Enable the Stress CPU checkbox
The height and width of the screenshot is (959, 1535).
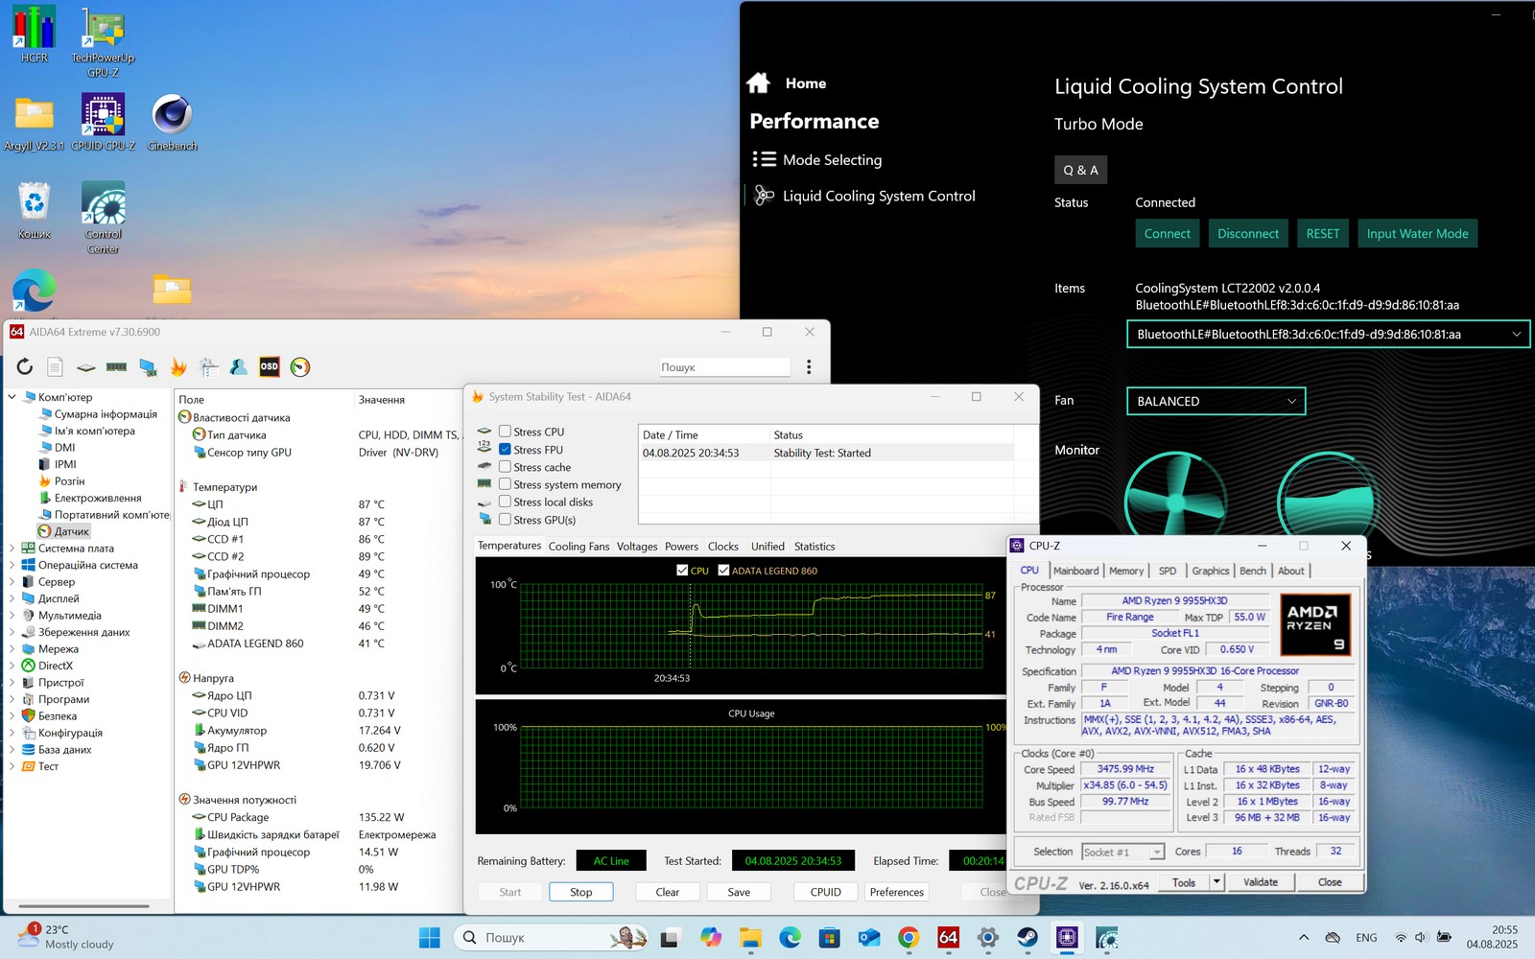point(505,432)
